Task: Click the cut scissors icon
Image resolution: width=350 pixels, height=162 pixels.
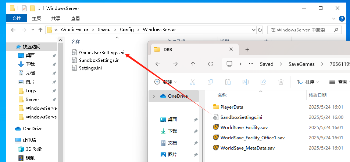Action: 192,82
